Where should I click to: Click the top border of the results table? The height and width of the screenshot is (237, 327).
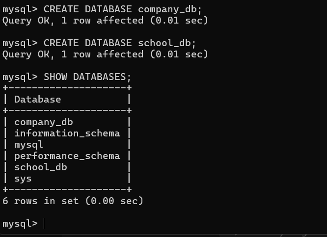pyautogui.click(x=67, y=88)
